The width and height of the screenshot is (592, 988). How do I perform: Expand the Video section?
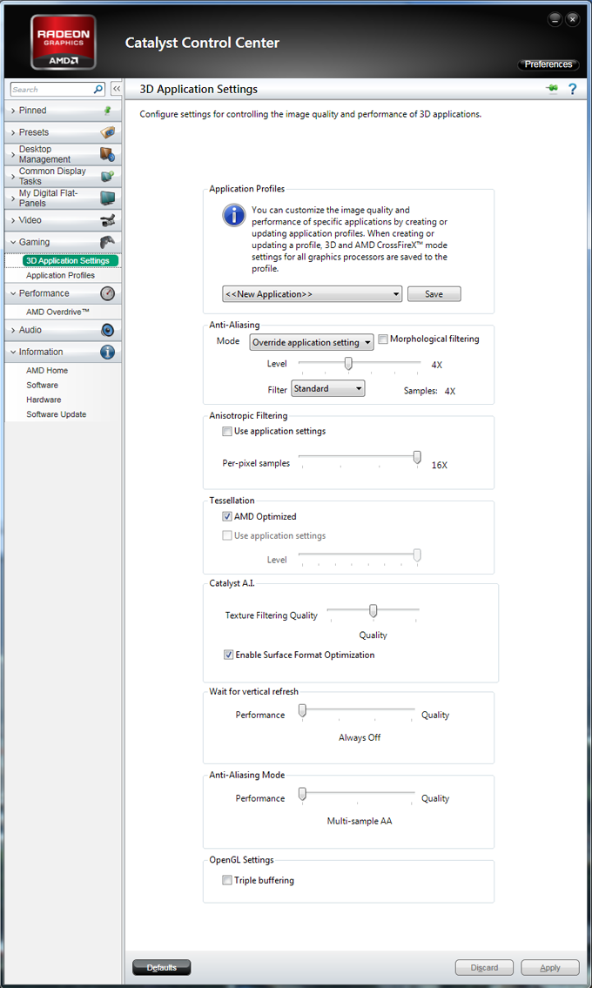[x=63, y=220]
